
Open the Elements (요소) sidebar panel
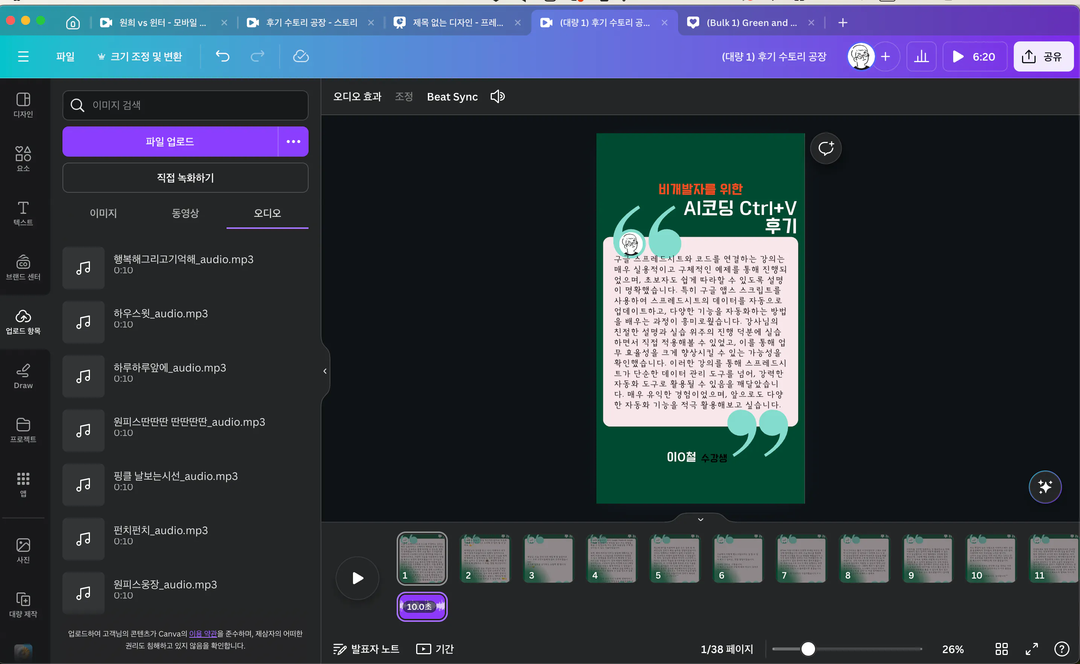(x=23, y=158)
